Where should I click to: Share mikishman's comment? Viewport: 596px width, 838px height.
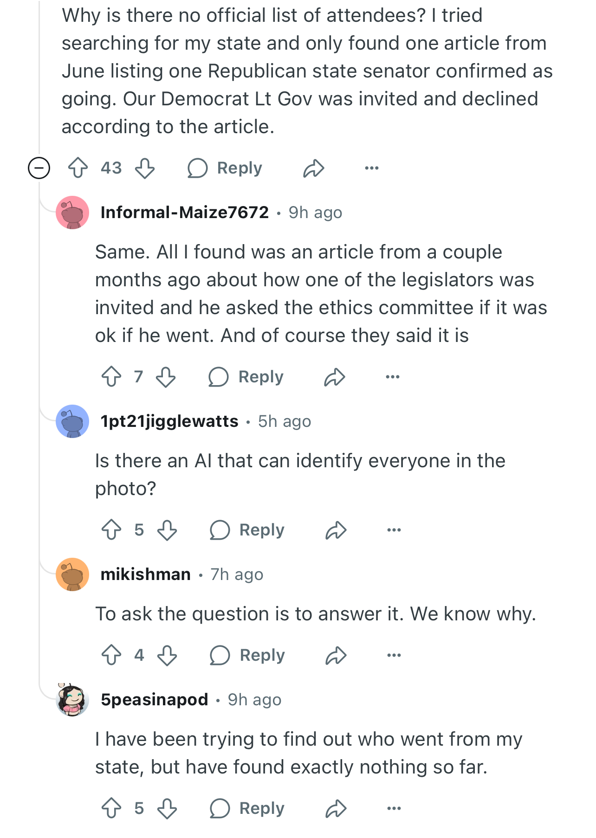click(x=336, y=655)
